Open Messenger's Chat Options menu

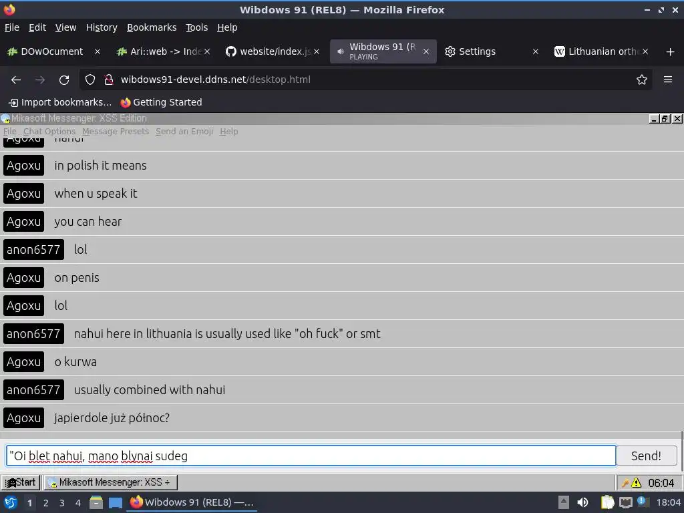[x=49, y=132]
